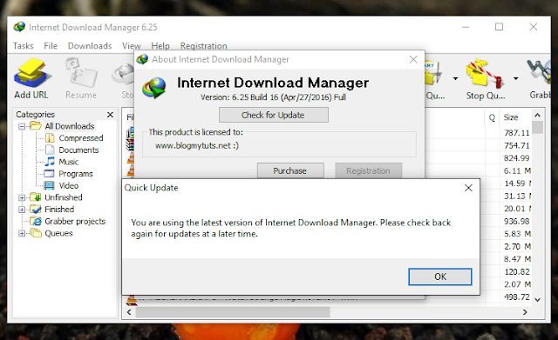Close the Quick Update dialog
This screenshot has height=340, width=558.
point(468,188)
